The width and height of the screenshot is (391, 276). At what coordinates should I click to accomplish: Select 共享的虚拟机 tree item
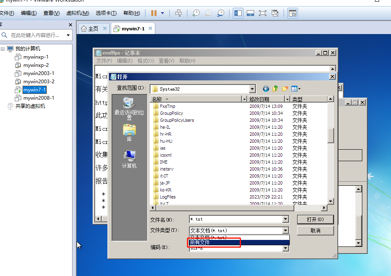point(30,106)
